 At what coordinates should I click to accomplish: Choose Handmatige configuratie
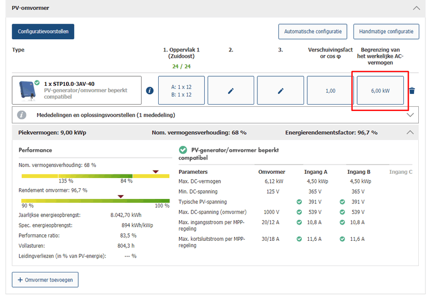pos(386,32)
